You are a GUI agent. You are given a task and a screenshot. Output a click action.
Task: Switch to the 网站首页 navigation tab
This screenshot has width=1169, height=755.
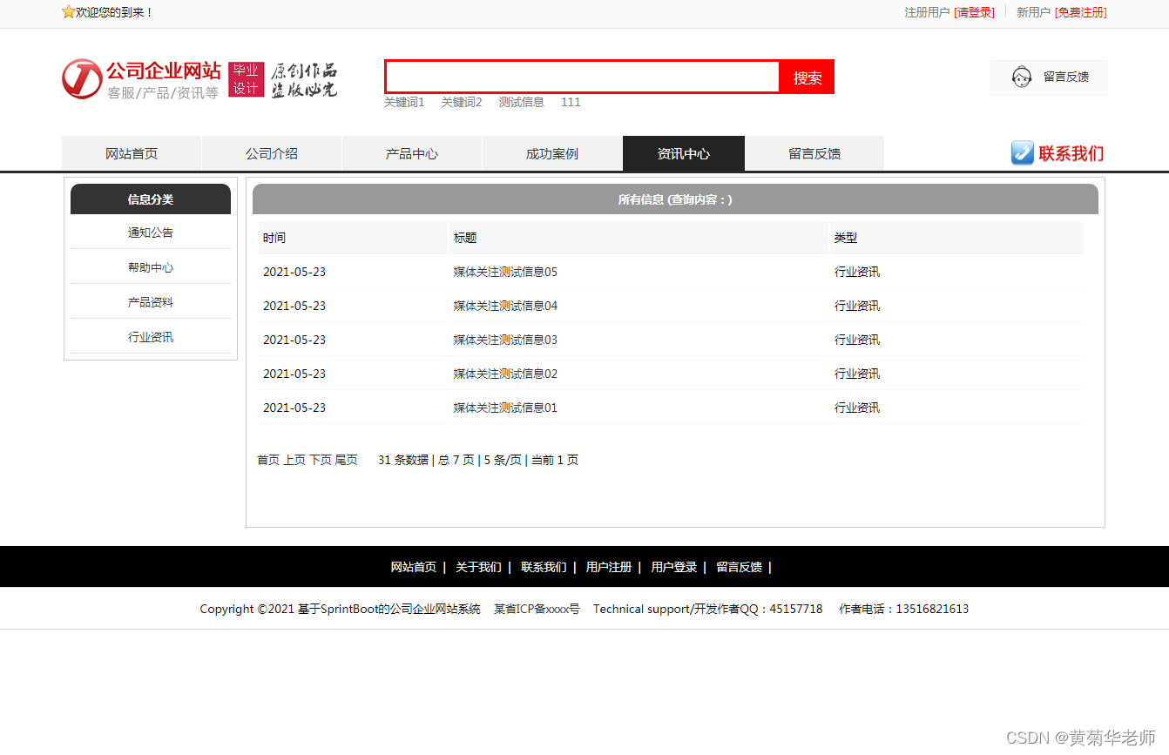[131, 152]
